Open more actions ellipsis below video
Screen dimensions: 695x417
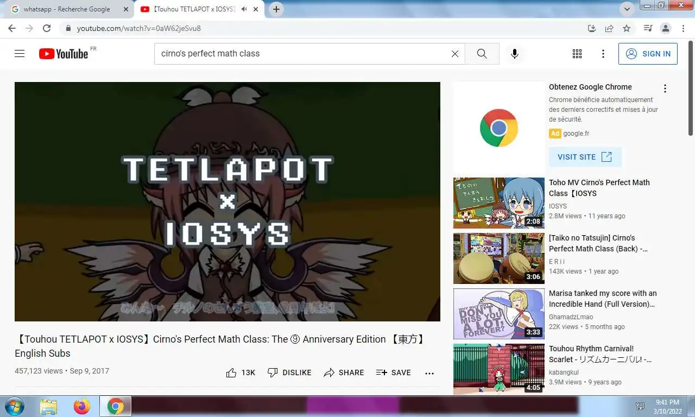pos(429,373)
